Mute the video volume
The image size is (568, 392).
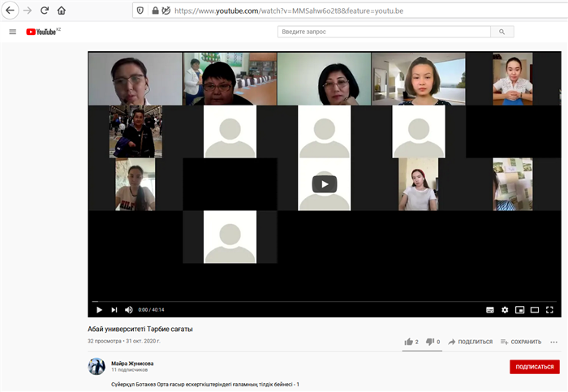pyautogui.click(x=128, y=309)
